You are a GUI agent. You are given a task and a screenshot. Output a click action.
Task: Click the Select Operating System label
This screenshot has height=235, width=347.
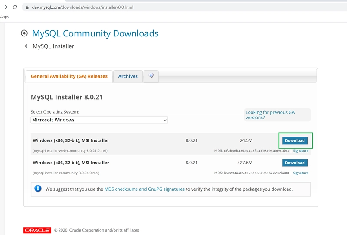(55, 112)
